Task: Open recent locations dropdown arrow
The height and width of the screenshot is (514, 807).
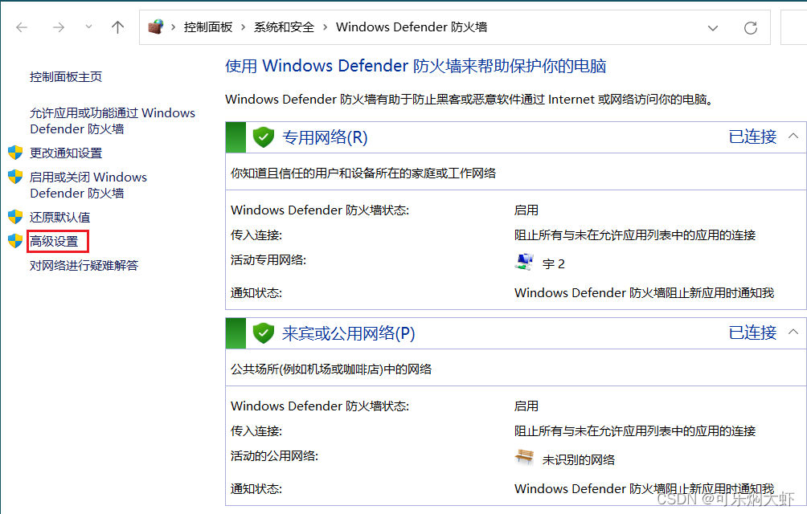Action: point(88,27)
